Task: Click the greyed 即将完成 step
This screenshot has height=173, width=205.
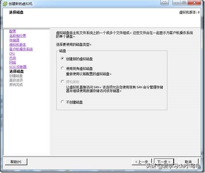Action: [16, 85]
